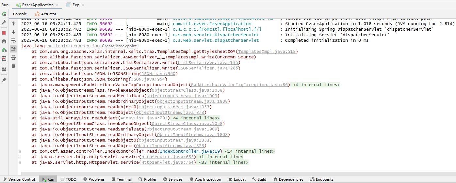Print the console output using printer icon

click(x=13, y=57)
